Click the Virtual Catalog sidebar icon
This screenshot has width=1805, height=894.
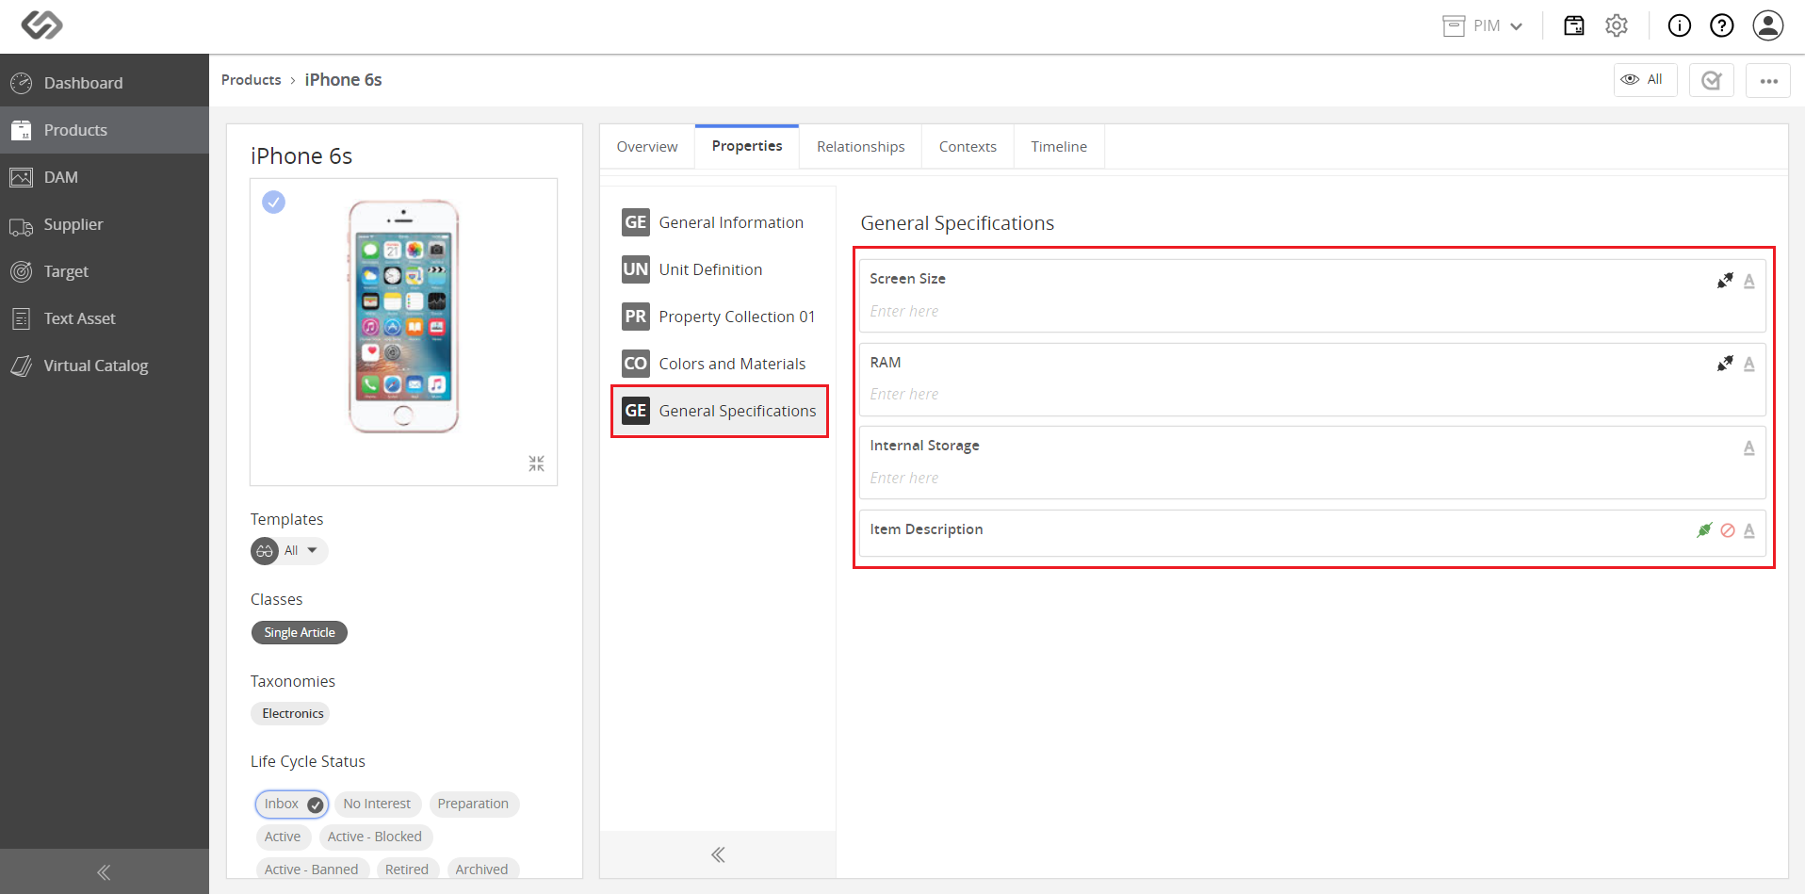click(22, 366)
